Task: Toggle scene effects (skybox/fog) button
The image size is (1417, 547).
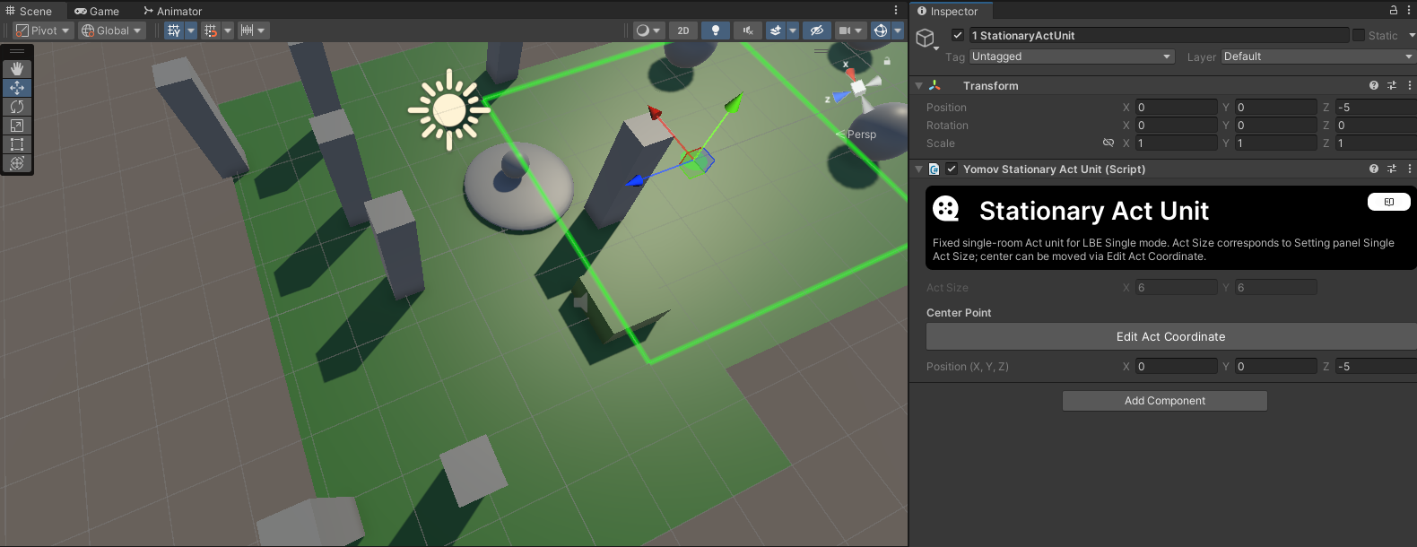Action: coord(776,30)
